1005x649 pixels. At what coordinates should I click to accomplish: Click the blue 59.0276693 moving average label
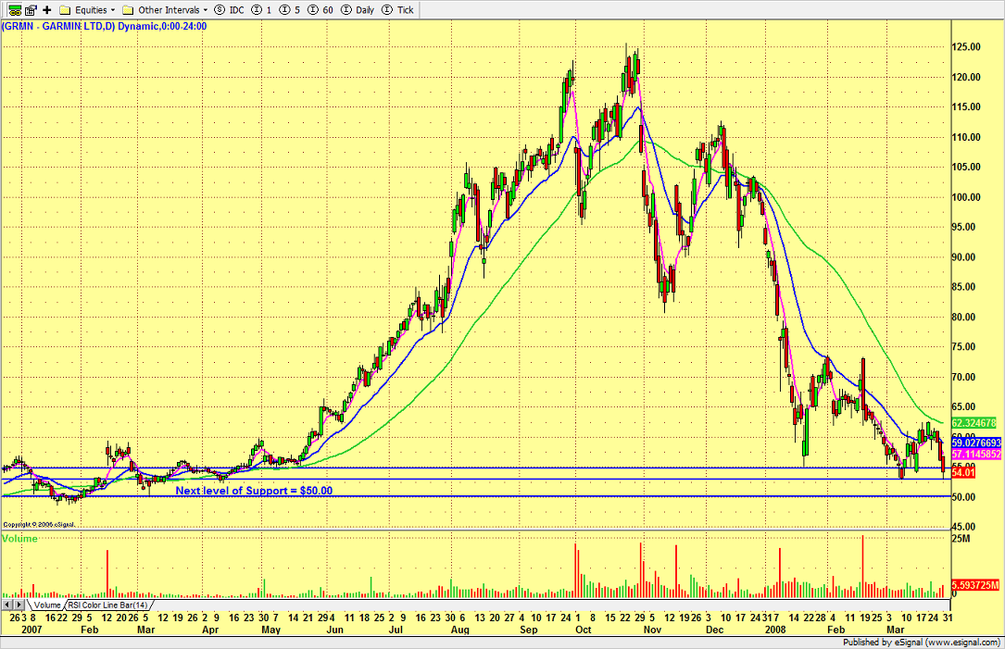(976, 443)
